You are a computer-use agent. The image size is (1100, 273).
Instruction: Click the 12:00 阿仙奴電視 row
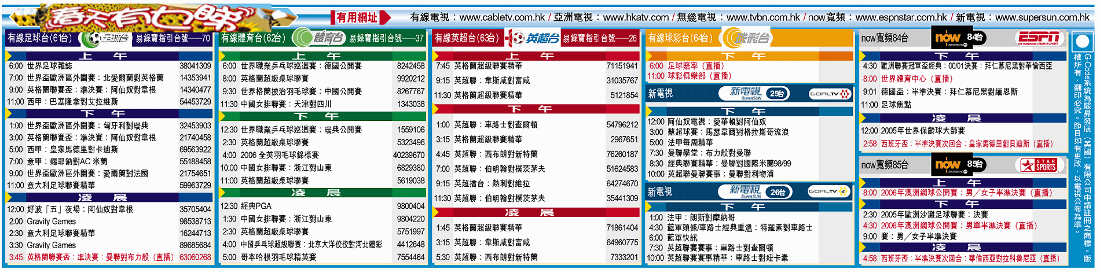[x=750, y=121]
